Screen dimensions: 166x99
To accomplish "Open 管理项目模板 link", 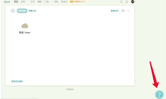I will 17,81.
